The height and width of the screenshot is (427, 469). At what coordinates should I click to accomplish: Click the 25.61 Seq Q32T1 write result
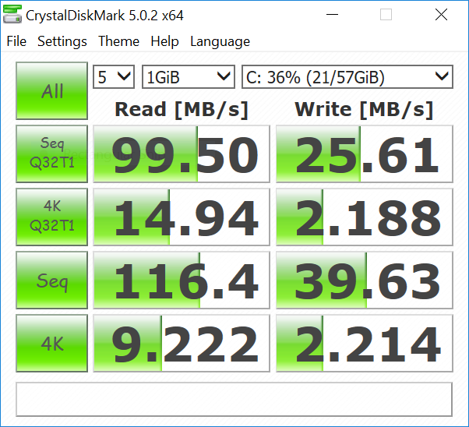click(x=364, y=154)
